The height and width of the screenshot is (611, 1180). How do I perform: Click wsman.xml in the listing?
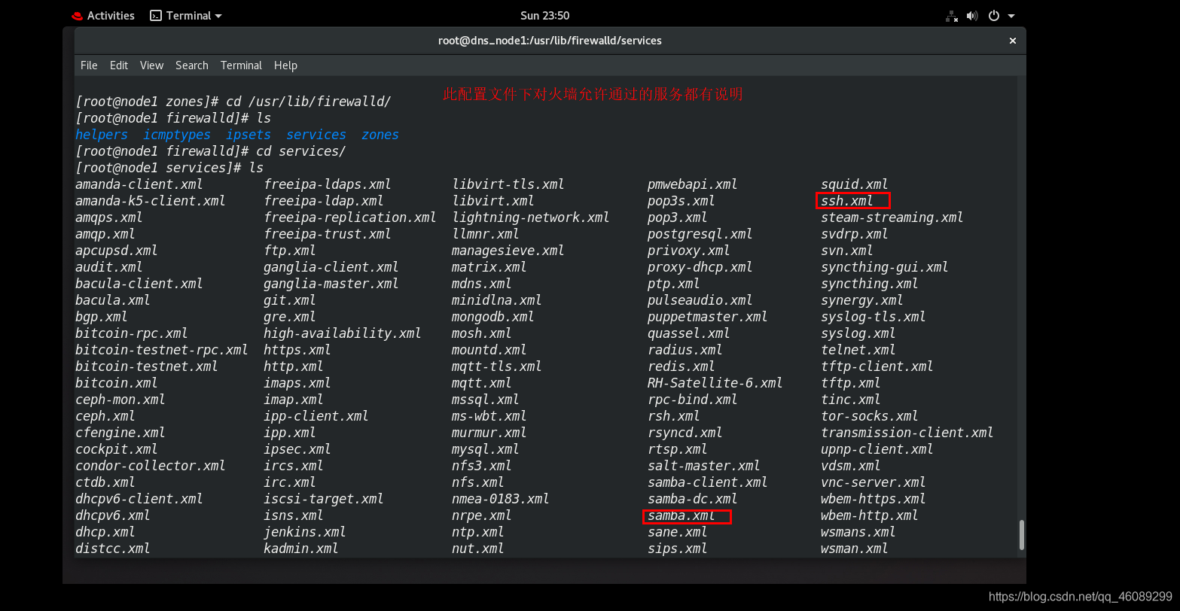[855, 549]
